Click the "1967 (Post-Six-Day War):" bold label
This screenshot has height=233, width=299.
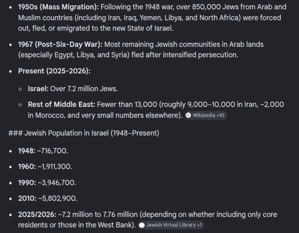(60, 44)
